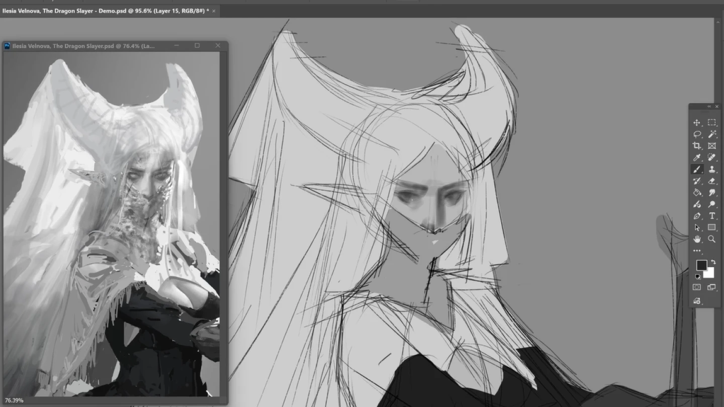
Task: Select the Crop tool
Action: click(x=697, y=145)
